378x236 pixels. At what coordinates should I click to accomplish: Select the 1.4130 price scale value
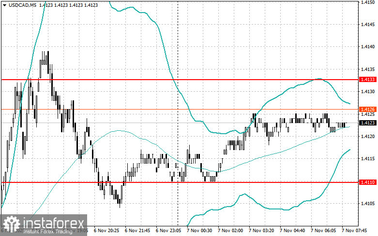[368, 92]
